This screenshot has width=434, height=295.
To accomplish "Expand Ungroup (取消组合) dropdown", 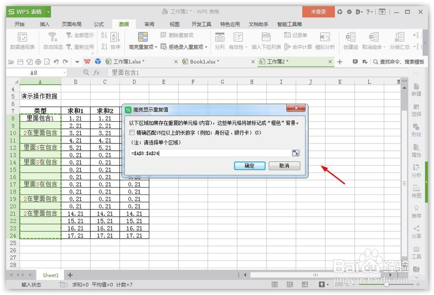I will [384, 47].
